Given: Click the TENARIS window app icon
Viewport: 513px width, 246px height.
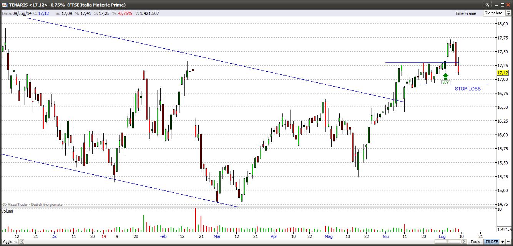Looking at the screenshot, I should (x=4, y=5).
